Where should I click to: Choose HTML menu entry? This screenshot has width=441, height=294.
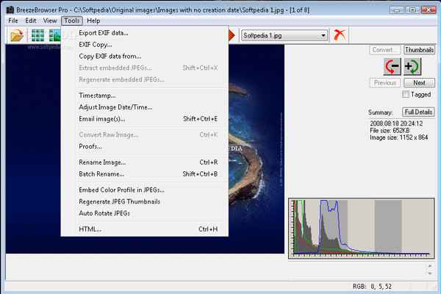(x=144, y=229)
